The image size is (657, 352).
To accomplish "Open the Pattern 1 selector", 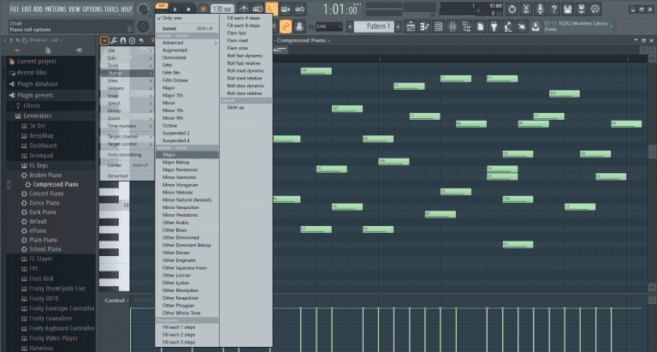I will (374, 27).
